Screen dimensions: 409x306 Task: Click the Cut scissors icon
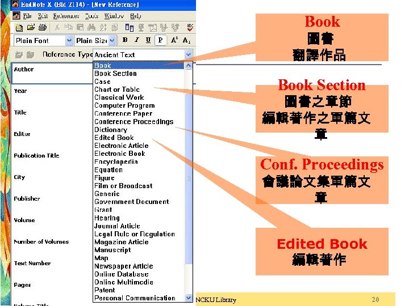coord(57,27)
